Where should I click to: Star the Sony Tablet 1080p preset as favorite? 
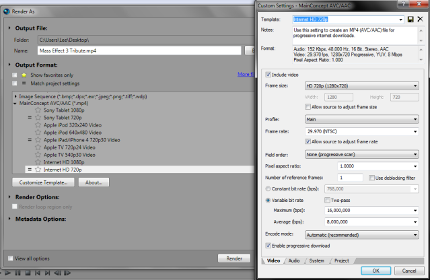pyautogui.click(x=38, y=110)
